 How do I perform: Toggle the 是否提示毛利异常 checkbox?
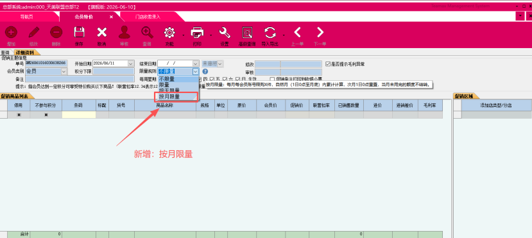328,64
